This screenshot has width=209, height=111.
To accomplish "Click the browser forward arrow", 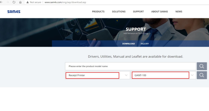I will click(8, 2).
